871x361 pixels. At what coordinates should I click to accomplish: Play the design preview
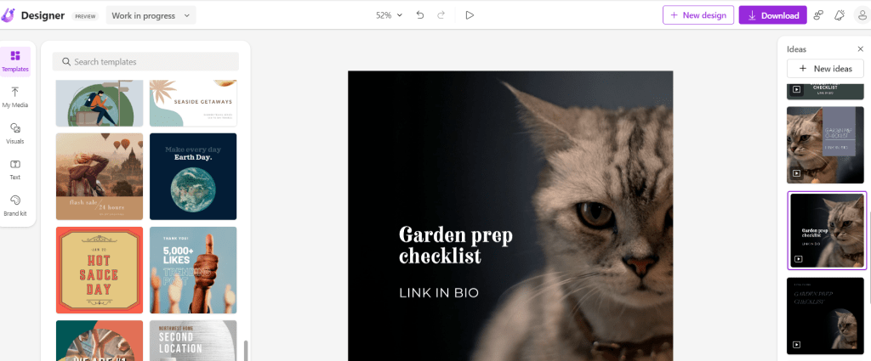click(x=470, y=15)
